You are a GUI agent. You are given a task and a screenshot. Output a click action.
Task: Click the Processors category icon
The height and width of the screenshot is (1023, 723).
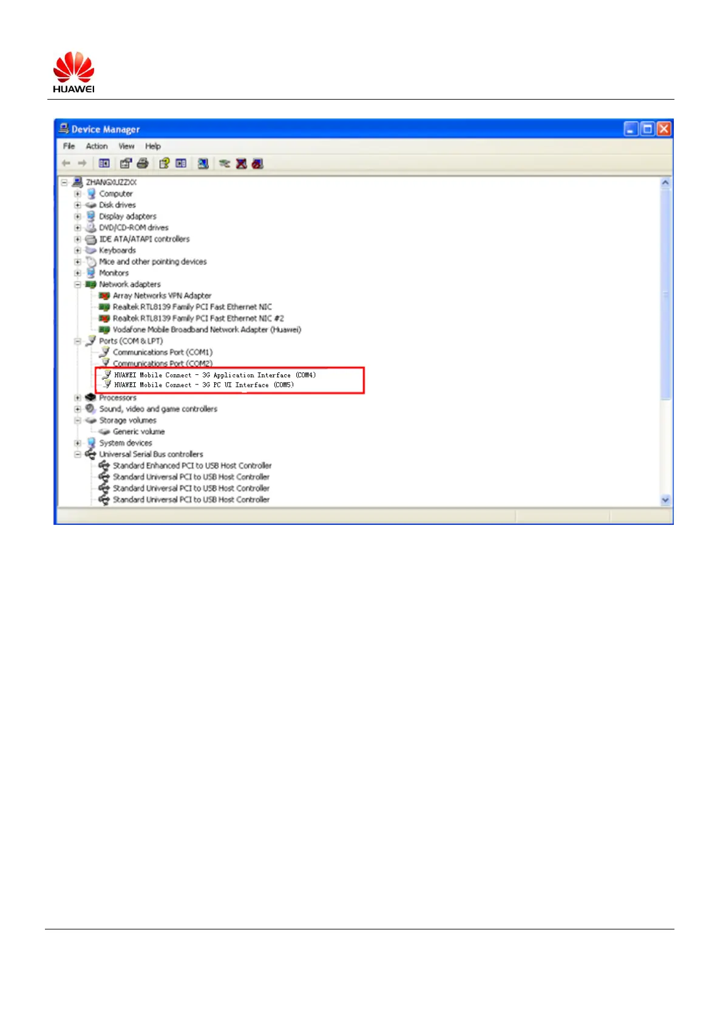(91, 398)
